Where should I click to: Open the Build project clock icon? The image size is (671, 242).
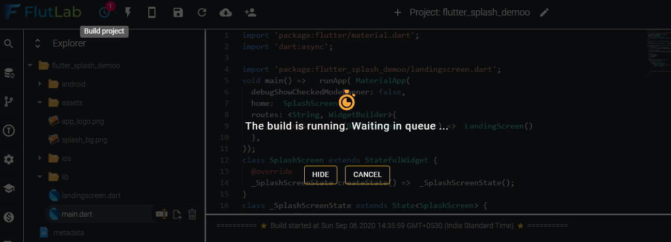(105, 12)
